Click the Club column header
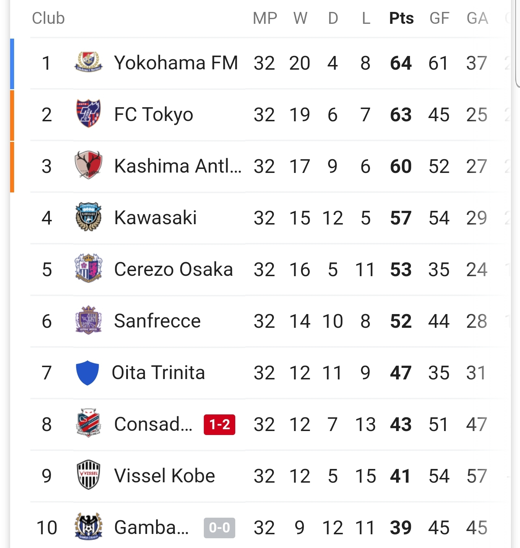 click(48, 18)
